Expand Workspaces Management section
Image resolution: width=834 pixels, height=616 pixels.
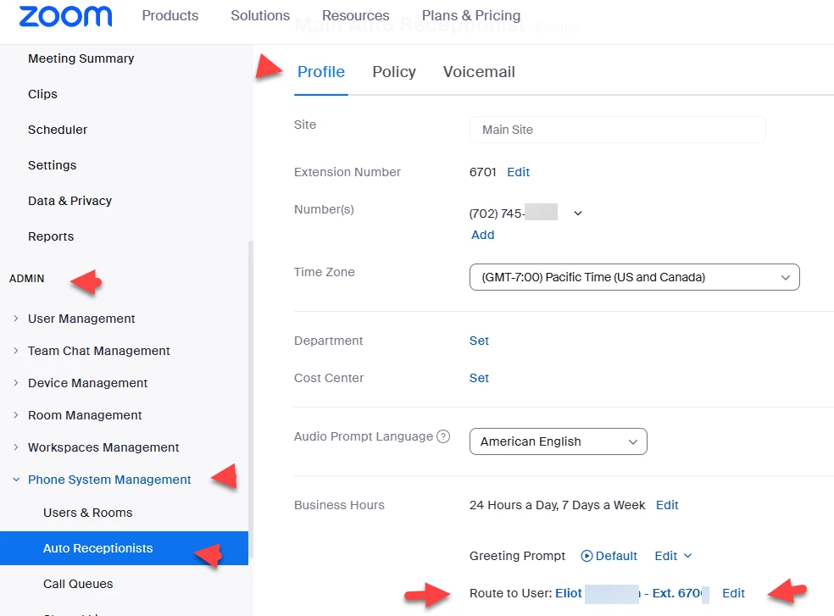point(103,448)
